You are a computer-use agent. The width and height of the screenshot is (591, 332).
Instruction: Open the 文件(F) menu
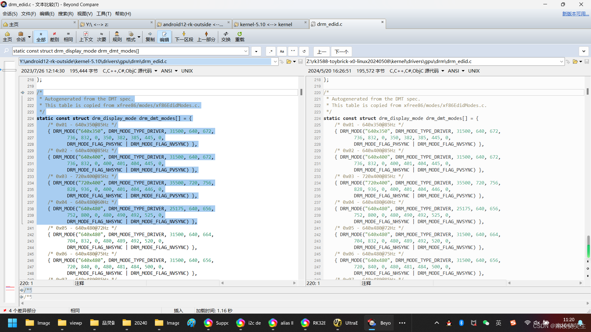pyautogui.click(x=29, y=14)
